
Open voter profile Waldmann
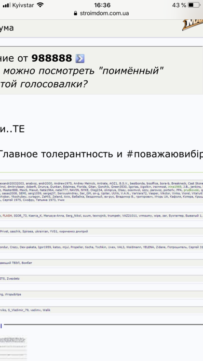134,247
